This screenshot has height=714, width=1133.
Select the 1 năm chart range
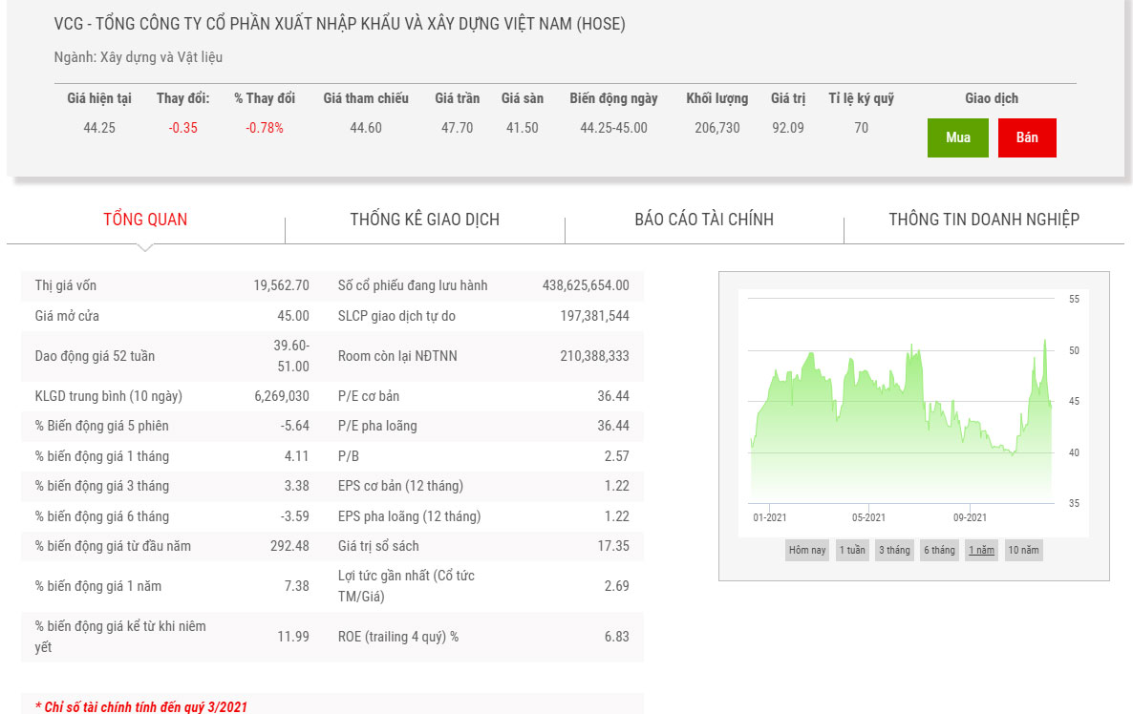[981, 550]
